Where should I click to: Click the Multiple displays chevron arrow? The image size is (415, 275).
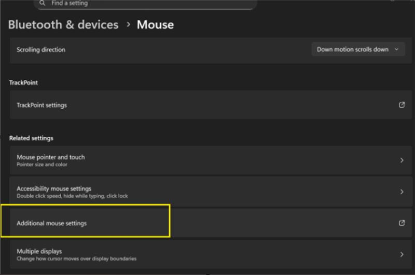pyautogui.click(x=402, y=254)
